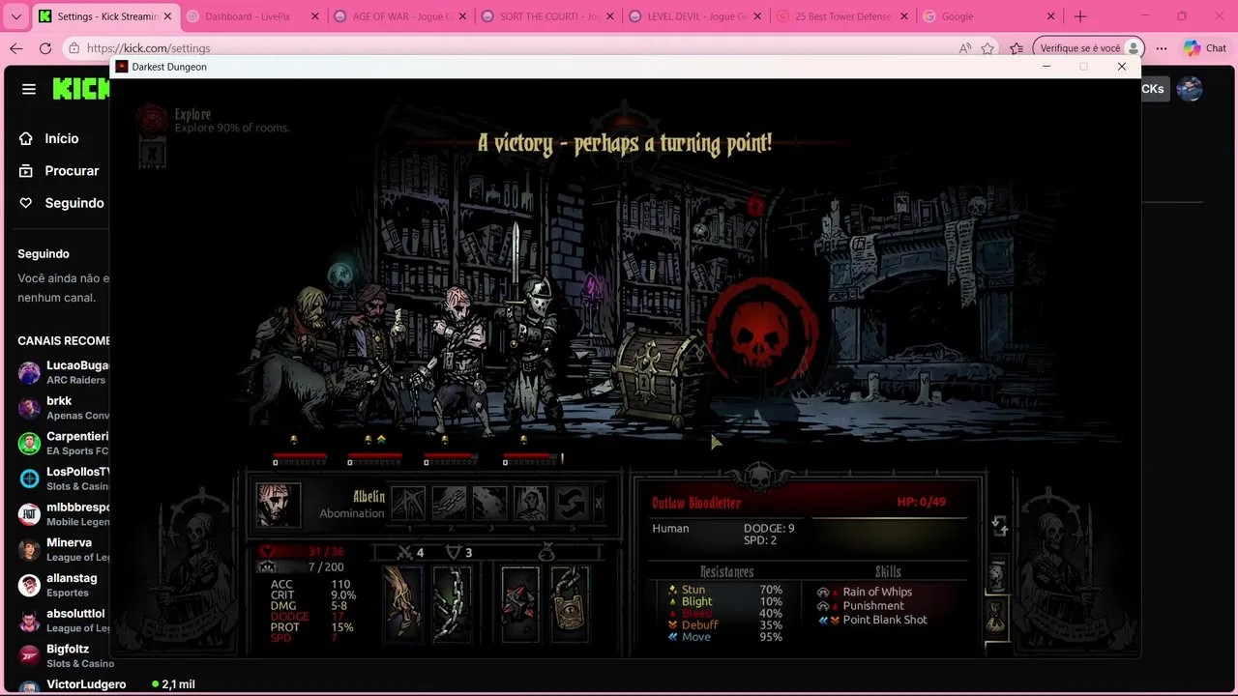The width and height of the screenshot is (1238, 696).
Task: Click Albelin's red health bar 31/36
Action: tap(302, 552)
